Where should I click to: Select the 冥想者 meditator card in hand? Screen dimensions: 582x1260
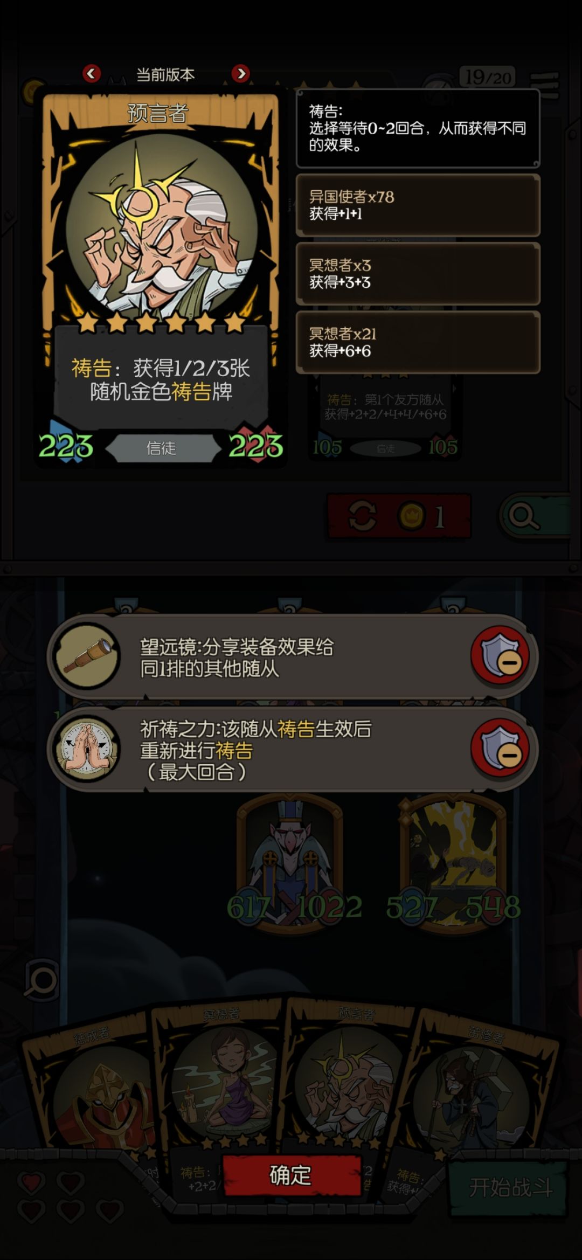[220, 1078]
